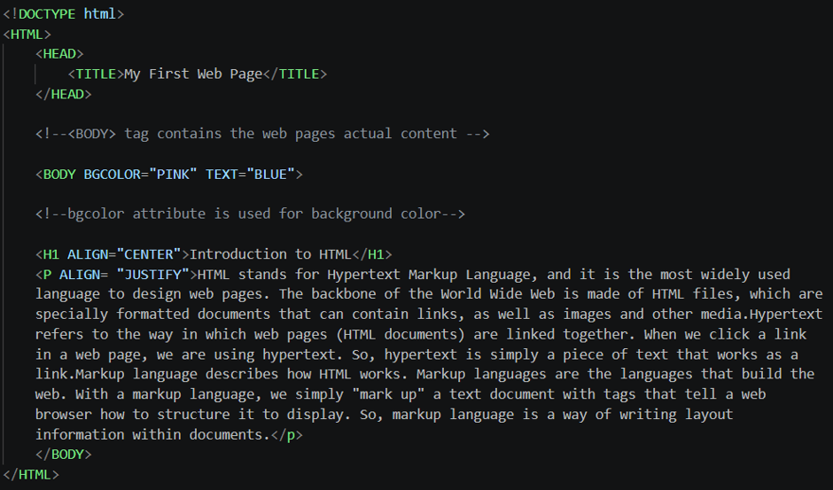This screenshot has width=833, height=490.
Task: Click the closing lowercase p tag
Action: 287,435
